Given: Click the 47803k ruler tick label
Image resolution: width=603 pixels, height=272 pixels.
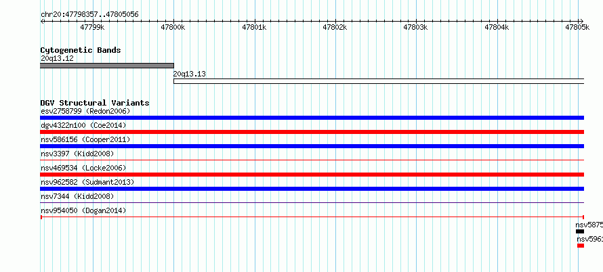Looking at the screenshot, I should click(416, 27).
